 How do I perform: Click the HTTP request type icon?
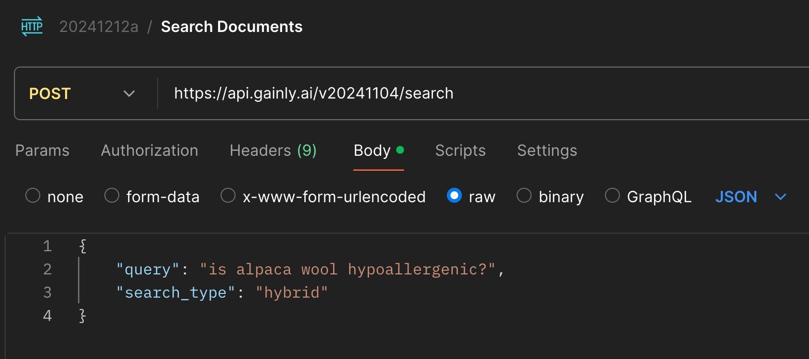pos(32,27)
